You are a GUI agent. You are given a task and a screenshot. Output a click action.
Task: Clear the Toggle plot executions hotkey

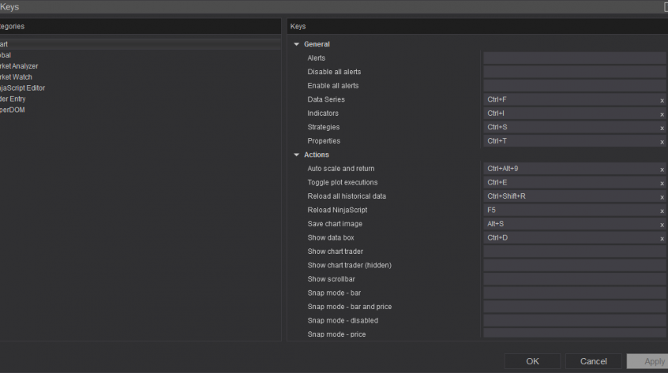click(662, 183)
